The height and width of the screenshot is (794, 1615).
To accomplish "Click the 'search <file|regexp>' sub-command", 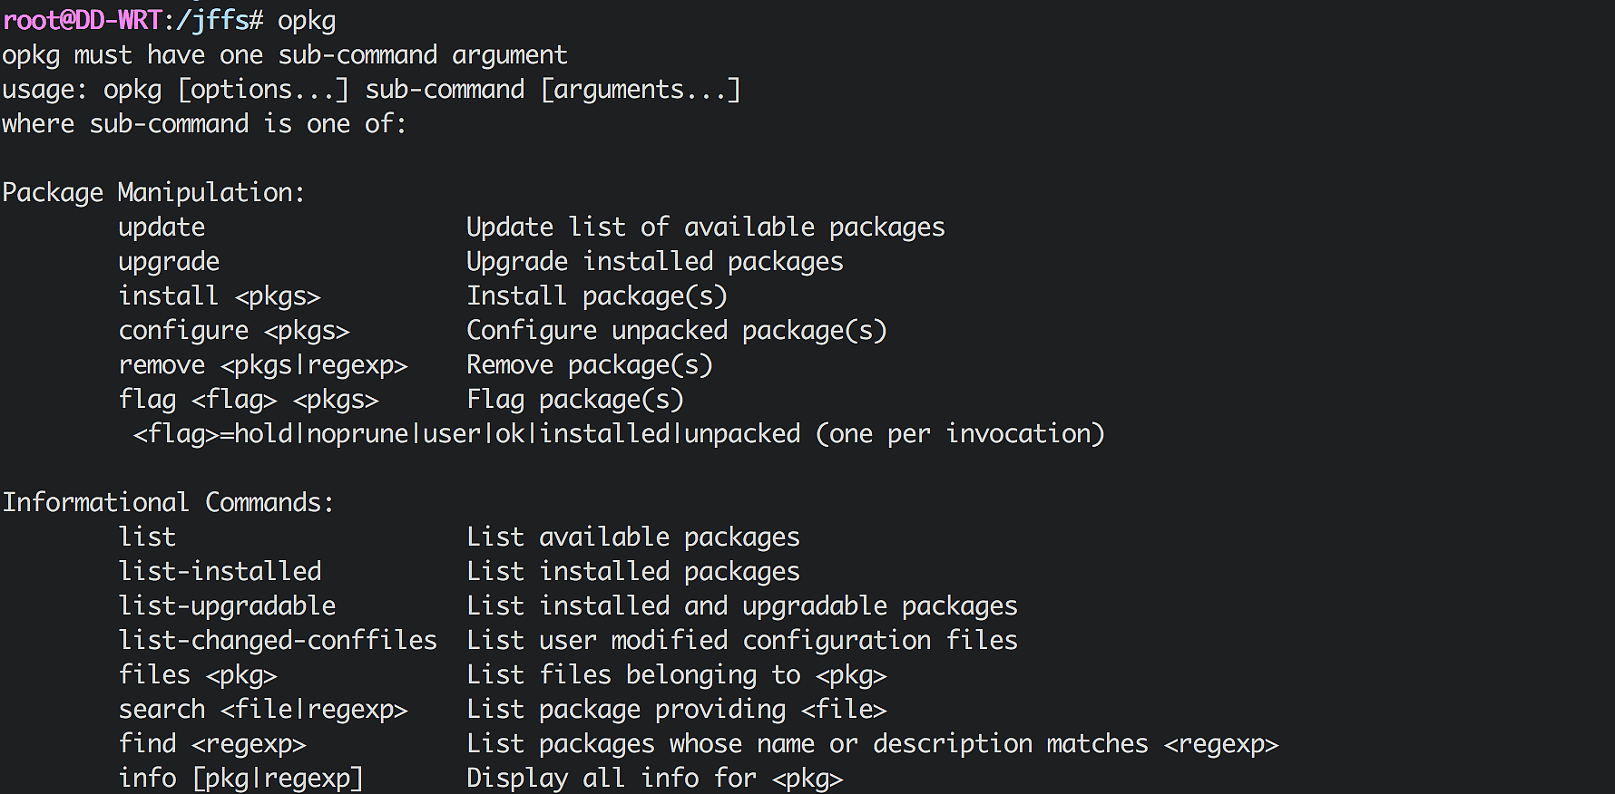I will (x=263, y=710).
